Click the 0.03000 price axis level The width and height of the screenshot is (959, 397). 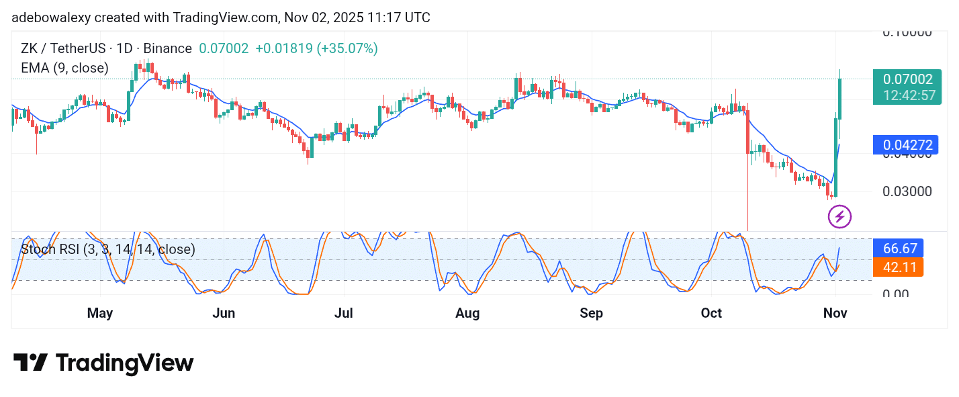tap(907, 191)
